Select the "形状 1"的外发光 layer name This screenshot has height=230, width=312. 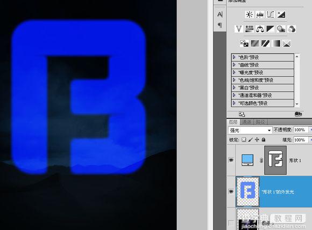click(x=278, y=192)
